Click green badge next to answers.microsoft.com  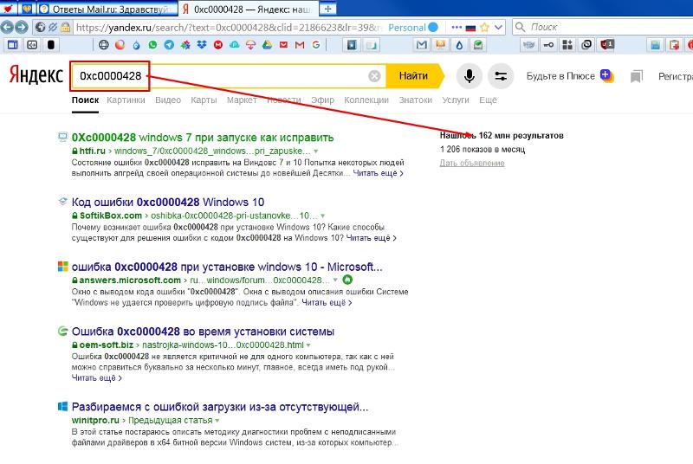point(348,280)
